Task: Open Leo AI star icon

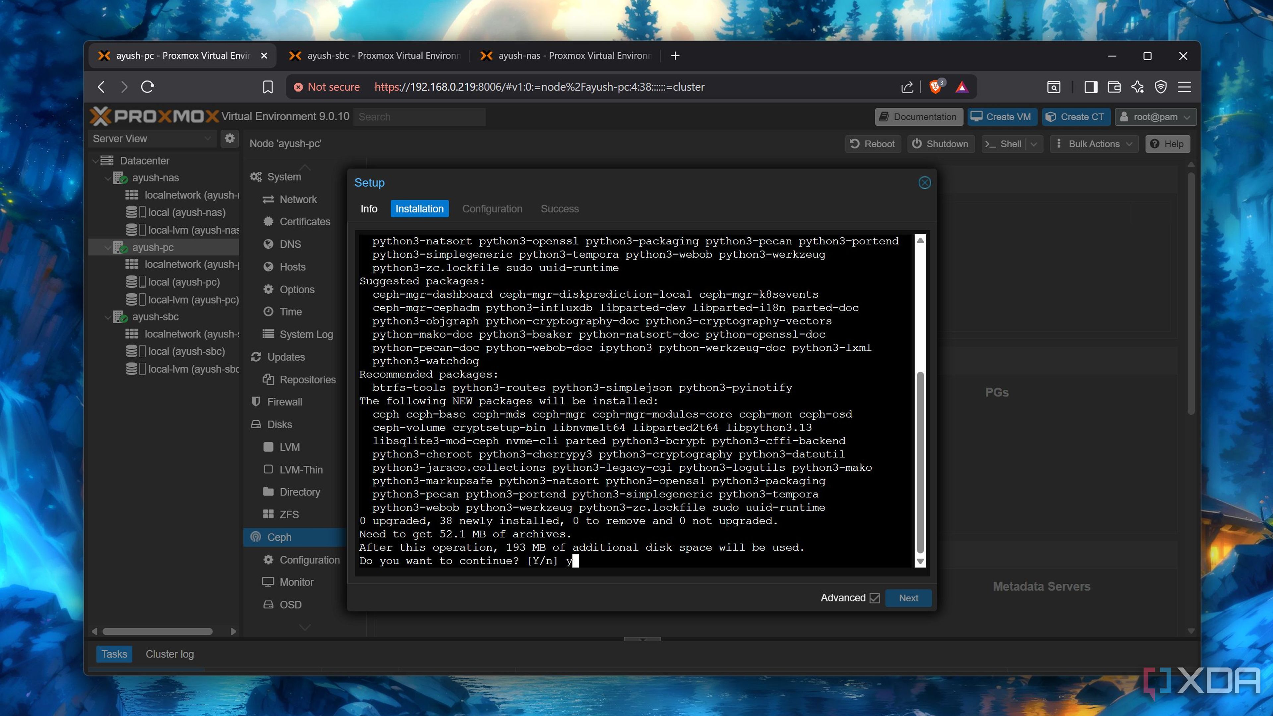Action: (1138, 87)
